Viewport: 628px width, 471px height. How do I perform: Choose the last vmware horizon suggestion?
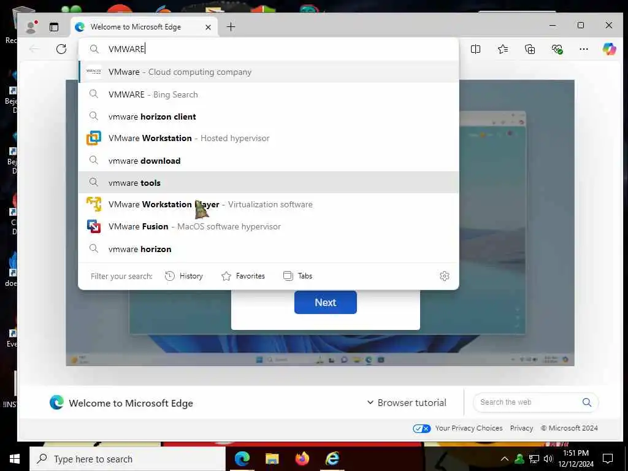(x=269, y=249)
